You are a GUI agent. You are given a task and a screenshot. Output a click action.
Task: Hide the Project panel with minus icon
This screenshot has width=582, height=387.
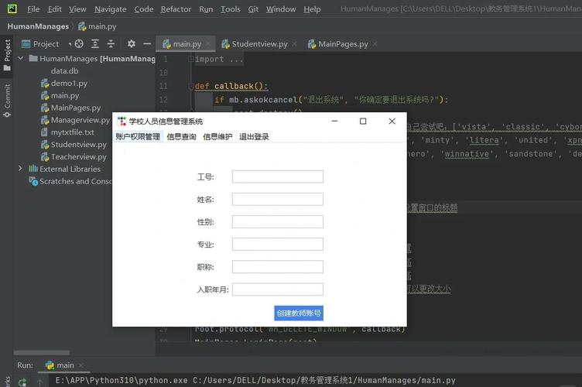pyautogui.click(x=147, y=44)
